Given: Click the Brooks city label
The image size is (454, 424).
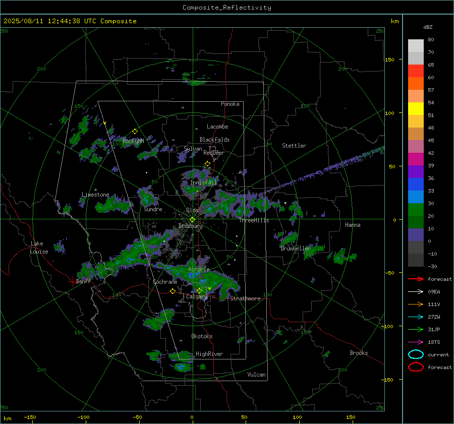Looking at the screenshot, I should pos(359,353).
